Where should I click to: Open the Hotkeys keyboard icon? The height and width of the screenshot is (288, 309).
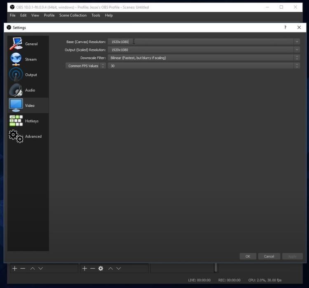pos(16,121)
